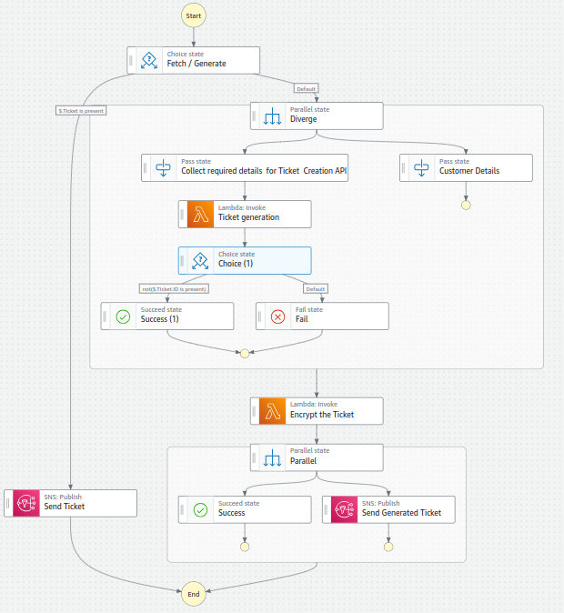Click the 'Ticket generation' node title

[248, 217]
